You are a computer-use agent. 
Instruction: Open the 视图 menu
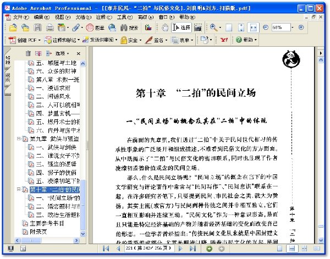[63, 17]
